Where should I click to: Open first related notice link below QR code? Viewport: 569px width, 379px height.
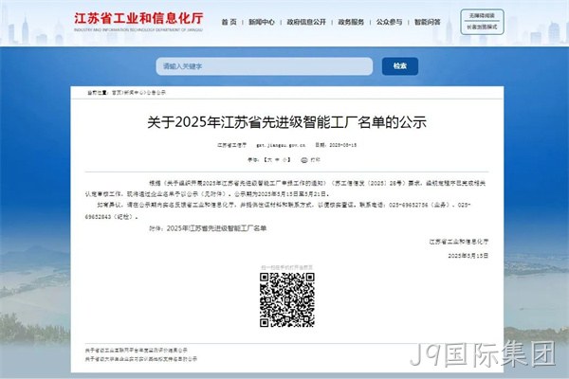tap(136, 351)
